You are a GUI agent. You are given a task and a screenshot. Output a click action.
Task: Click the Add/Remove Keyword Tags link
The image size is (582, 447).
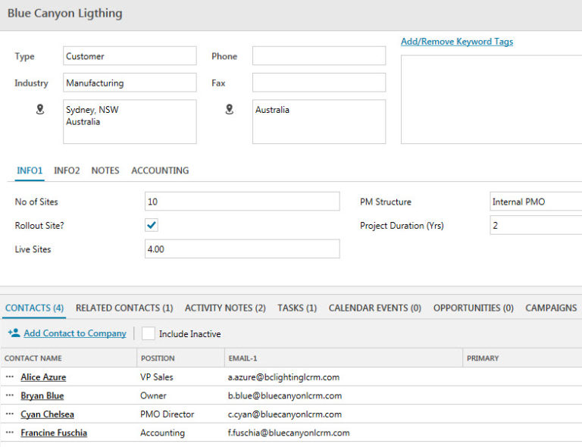457,42
